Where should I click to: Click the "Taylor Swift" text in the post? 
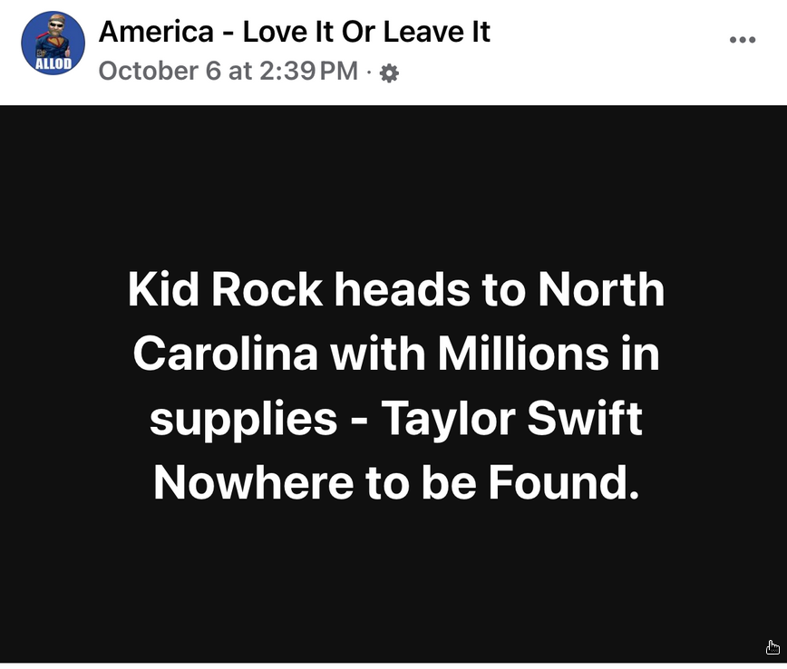[x=512, y=419]
